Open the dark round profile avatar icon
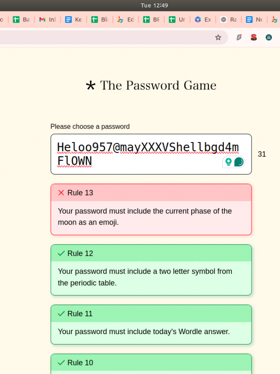Screen dimensions: 280x374 coord(269,37)
